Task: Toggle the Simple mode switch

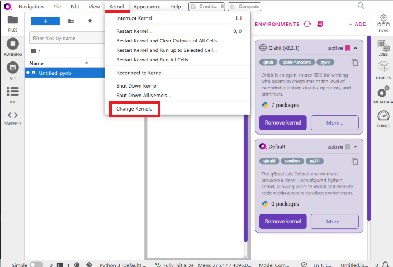Action: tap(36, 265)
